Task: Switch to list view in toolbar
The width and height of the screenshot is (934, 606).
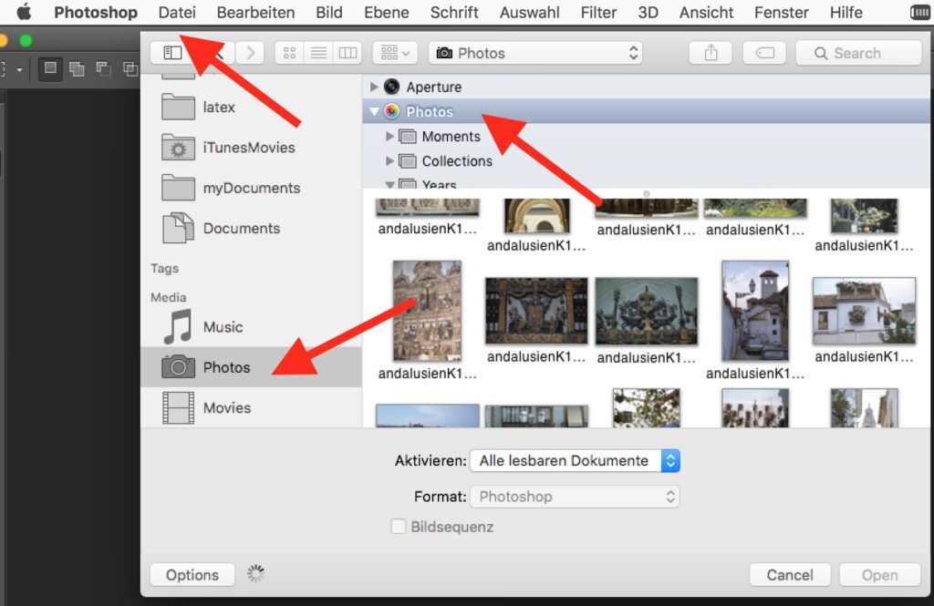Action: [x=318, y=53]
